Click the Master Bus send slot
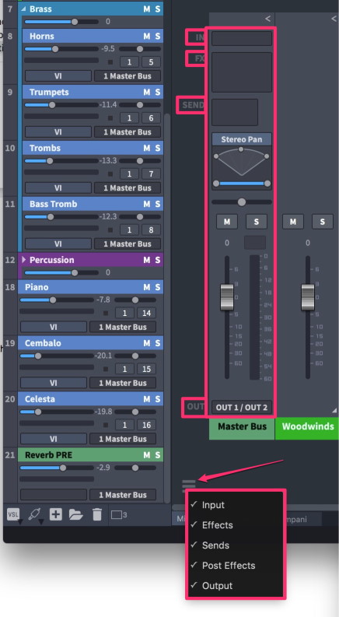Image resolution: width=339 pixels, height=617 pixels. (235, 112)
